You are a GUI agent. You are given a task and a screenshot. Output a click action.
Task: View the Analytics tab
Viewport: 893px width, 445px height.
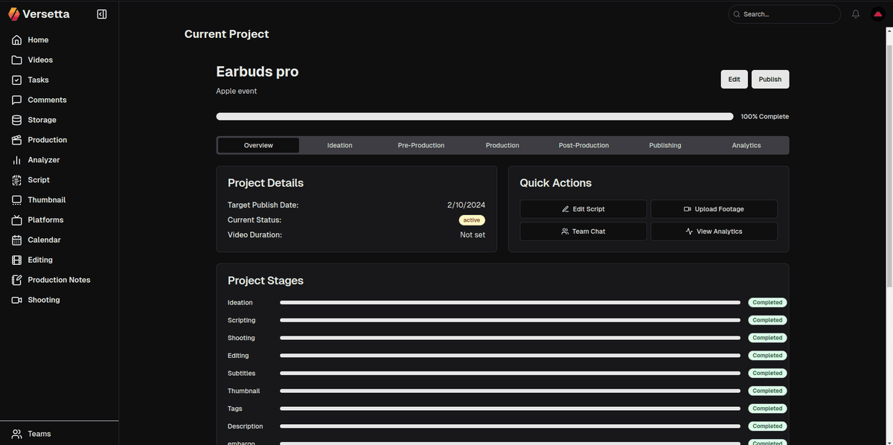click(746, 145)
